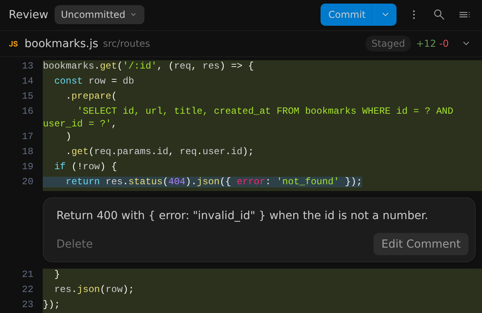This screenshot has height=313, width=482.
Task: Click the JS file type icon
Action: (x=13, y=44)
